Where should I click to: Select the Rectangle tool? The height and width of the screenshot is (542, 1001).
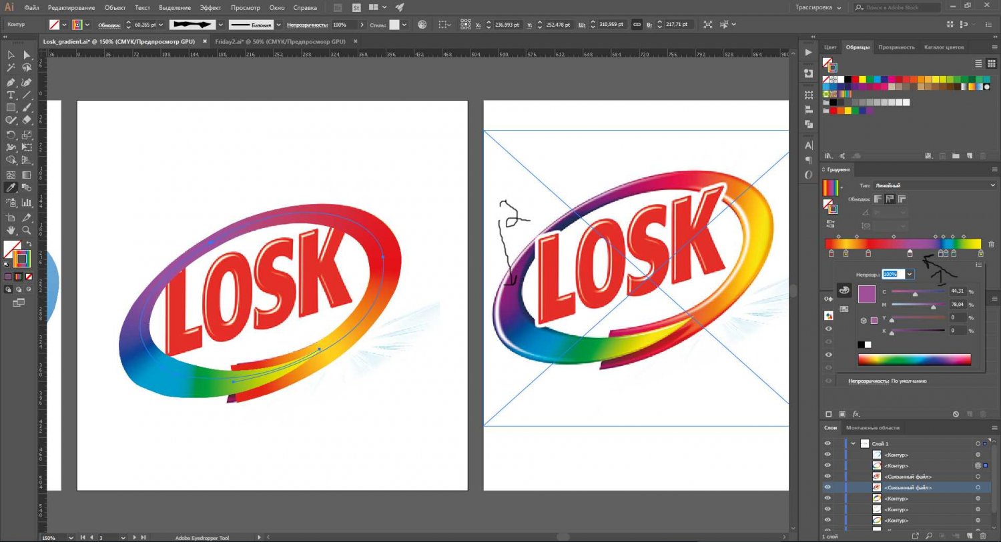(x=11, y=107)
